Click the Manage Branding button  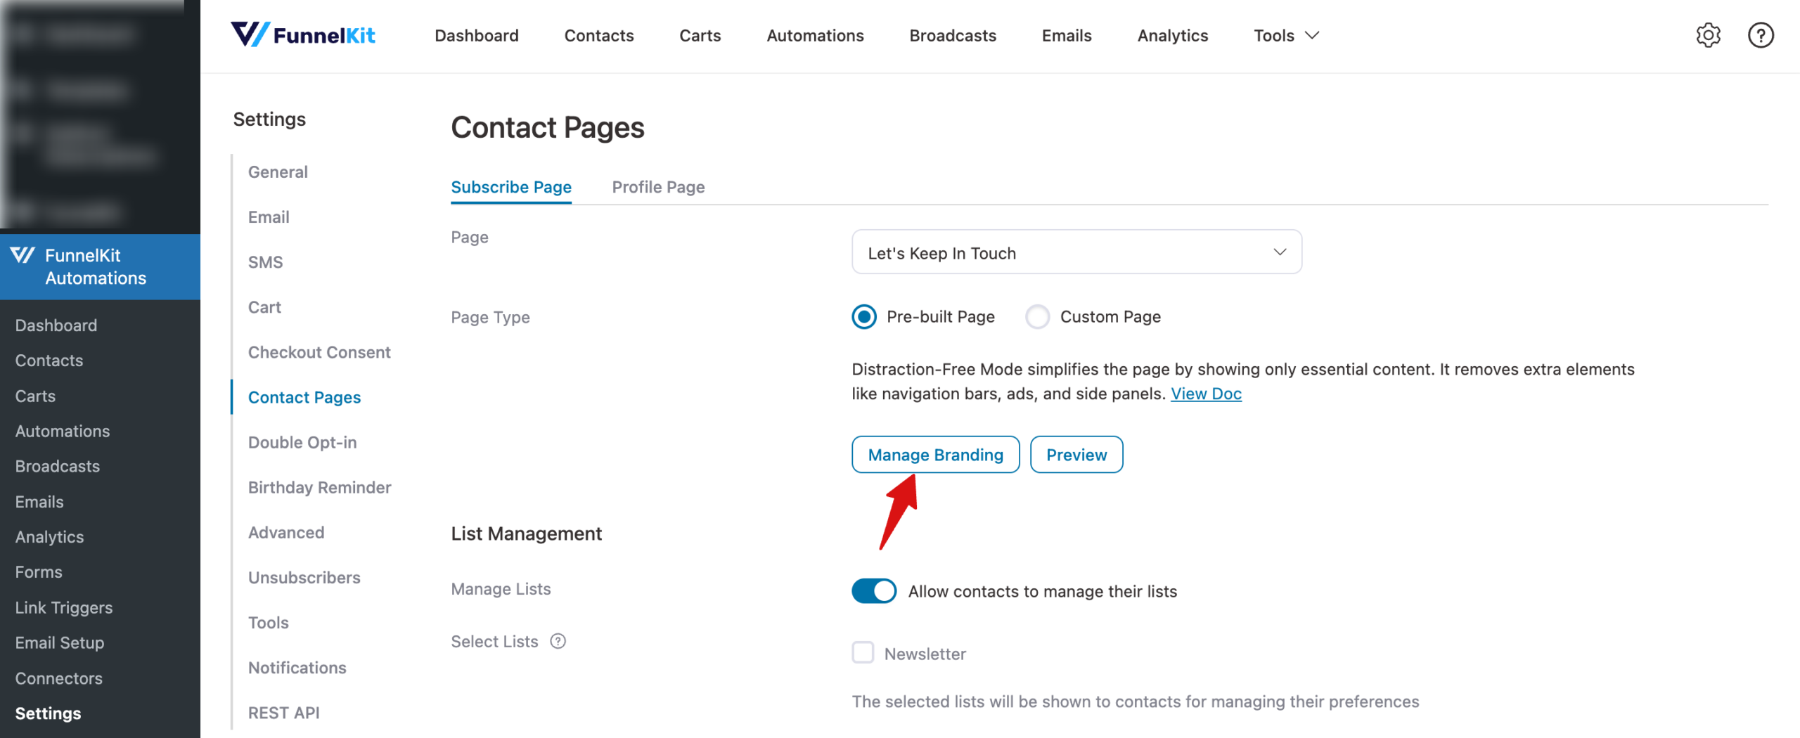tap(935, 455)
